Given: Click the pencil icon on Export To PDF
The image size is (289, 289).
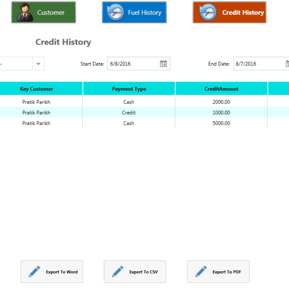Looking at the screenshot, I should click(x=201, y=272).
